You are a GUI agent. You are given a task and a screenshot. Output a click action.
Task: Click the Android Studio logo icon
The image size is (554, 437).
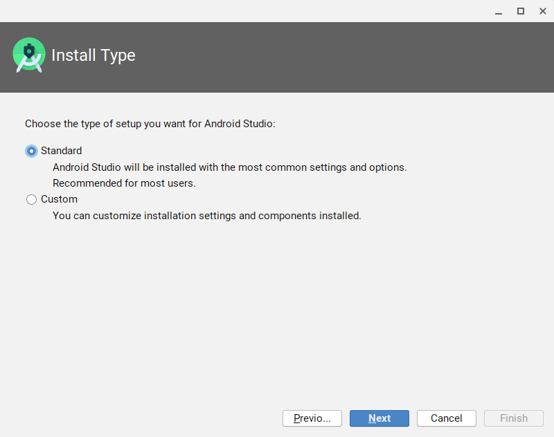pos(29,55)
